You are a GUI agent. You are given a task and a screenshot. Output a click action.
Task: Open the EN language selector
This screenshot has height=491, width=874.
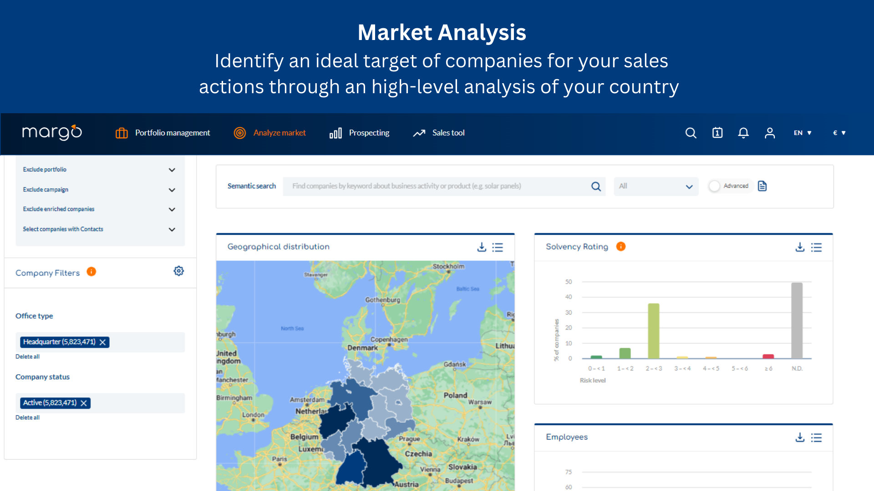[803, 133]
